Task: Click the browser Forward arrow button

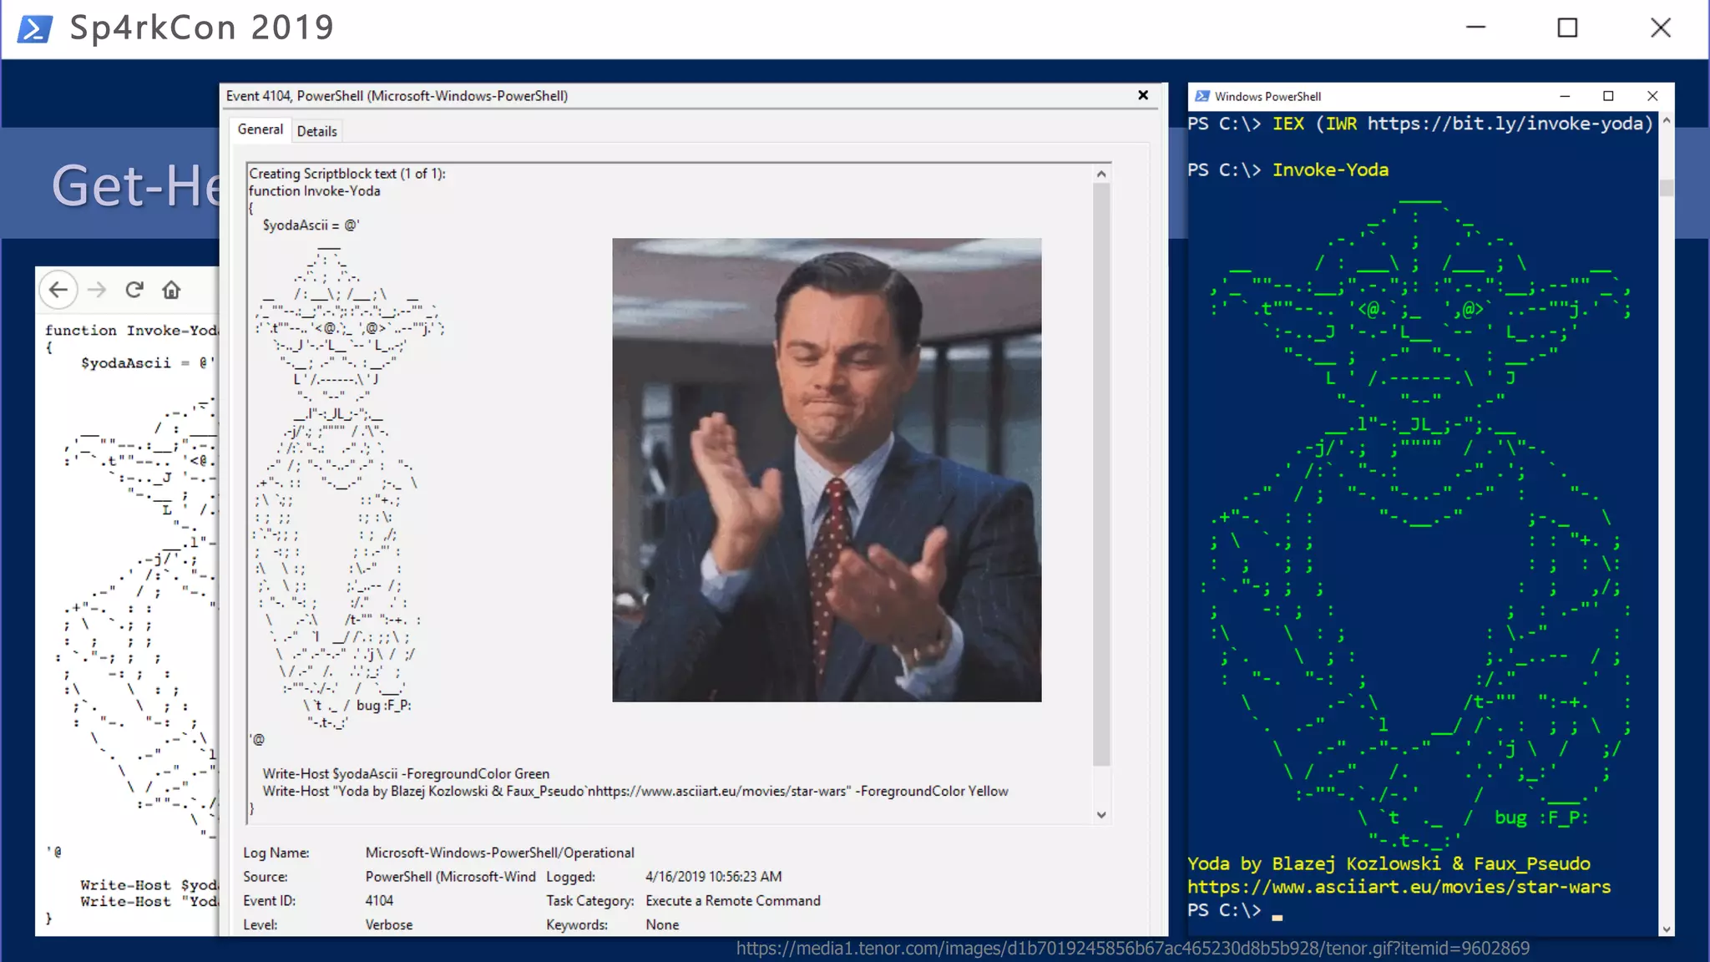Action: pos(97,290)
